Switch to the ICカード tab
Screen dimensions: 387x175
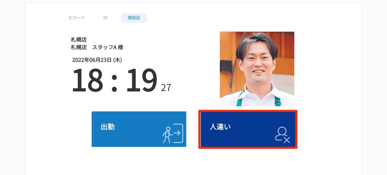[77, 18]
